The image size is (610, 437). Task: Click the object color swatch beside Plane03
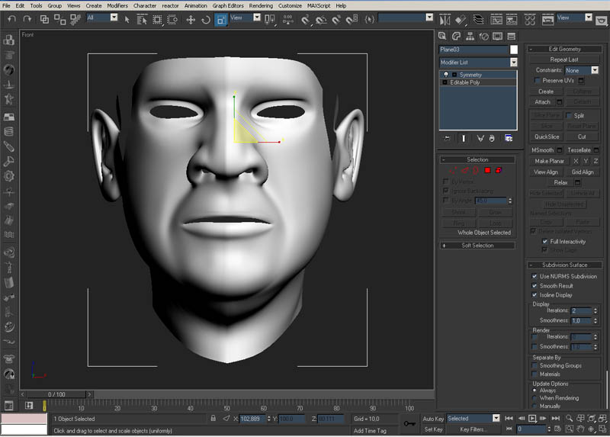514,50
